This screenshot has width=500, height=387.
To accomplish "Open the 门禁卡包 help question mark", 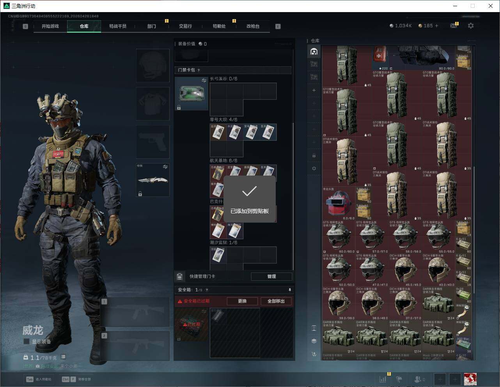I will pyautogui.click(x=199, y=70).
